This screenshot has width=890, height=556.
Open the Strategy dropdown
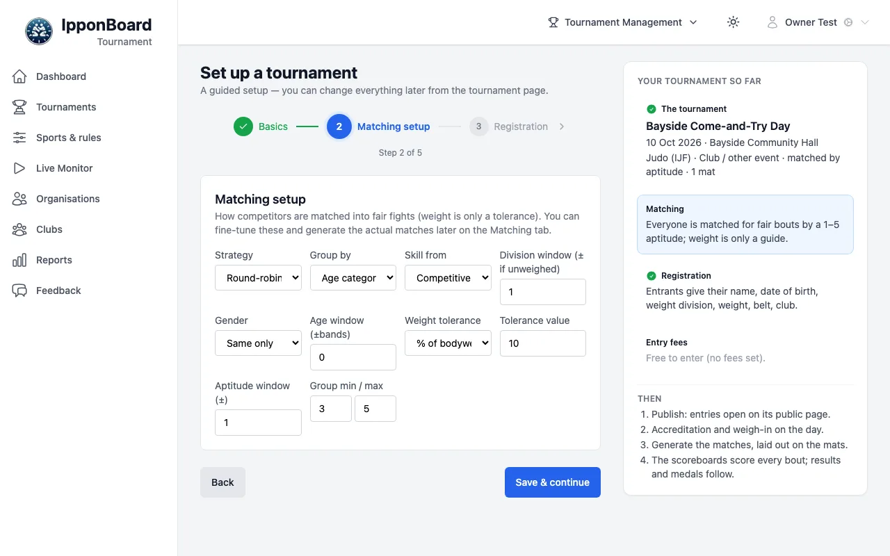pyautogui.click(x=258, y=278)
